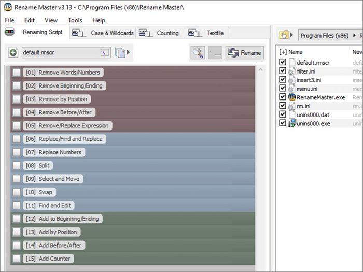Click the rm.ini file icon
363x272 pixels.
(x=291, y=106)
